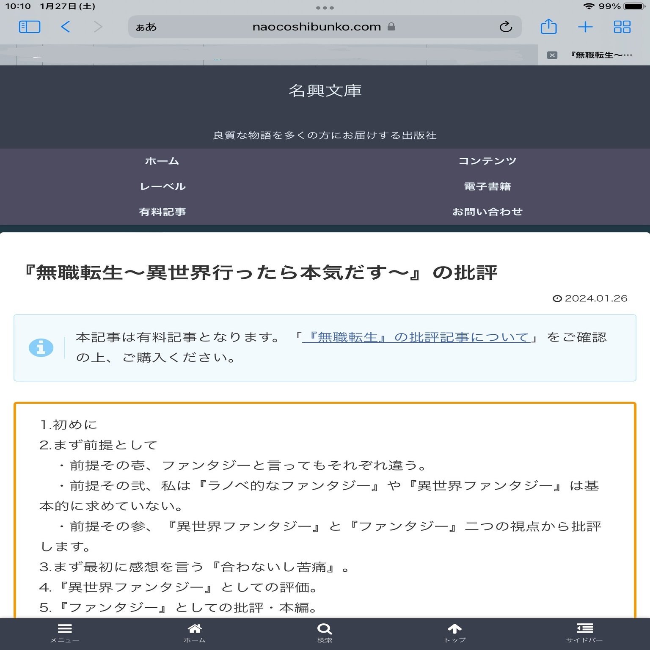
Task: Open 検索 search in bottom bar
Action: click(325, 633)
